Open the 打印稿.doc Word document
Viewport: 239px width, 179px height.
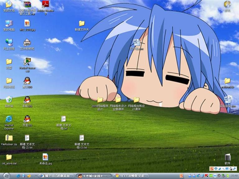(137, 45)
